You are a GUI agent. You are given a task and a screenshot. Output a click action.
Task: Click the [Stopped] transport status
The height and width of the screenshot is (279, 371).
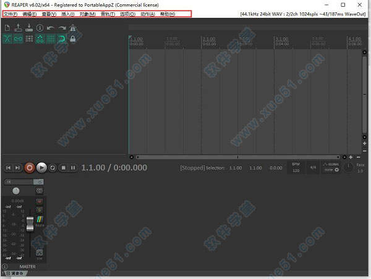(192, 168)
